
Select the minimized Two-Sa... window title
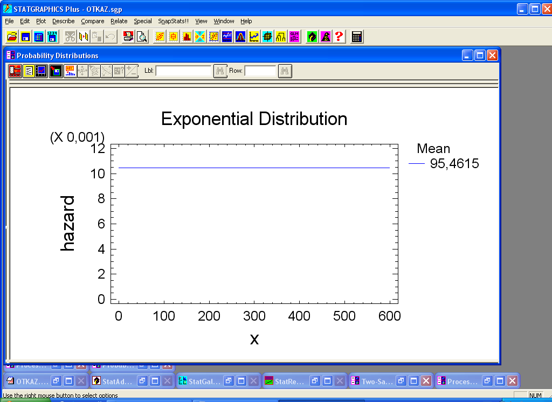point(377,381)
